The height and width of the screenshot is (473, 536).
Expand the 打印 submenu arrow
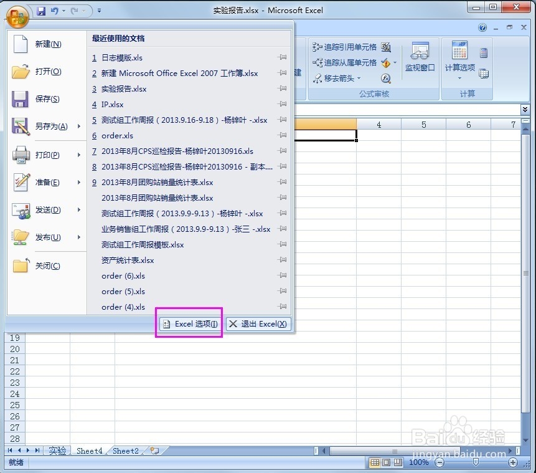pyautogui.click(x=79, y=155)
